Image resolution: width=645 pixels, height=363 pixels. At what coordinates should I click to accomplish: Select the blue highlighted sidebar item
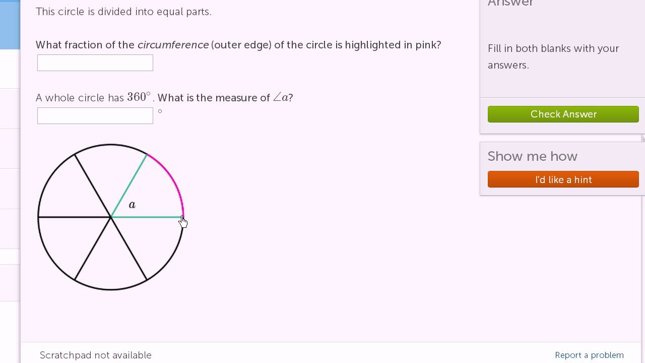[x=10, y=25]
